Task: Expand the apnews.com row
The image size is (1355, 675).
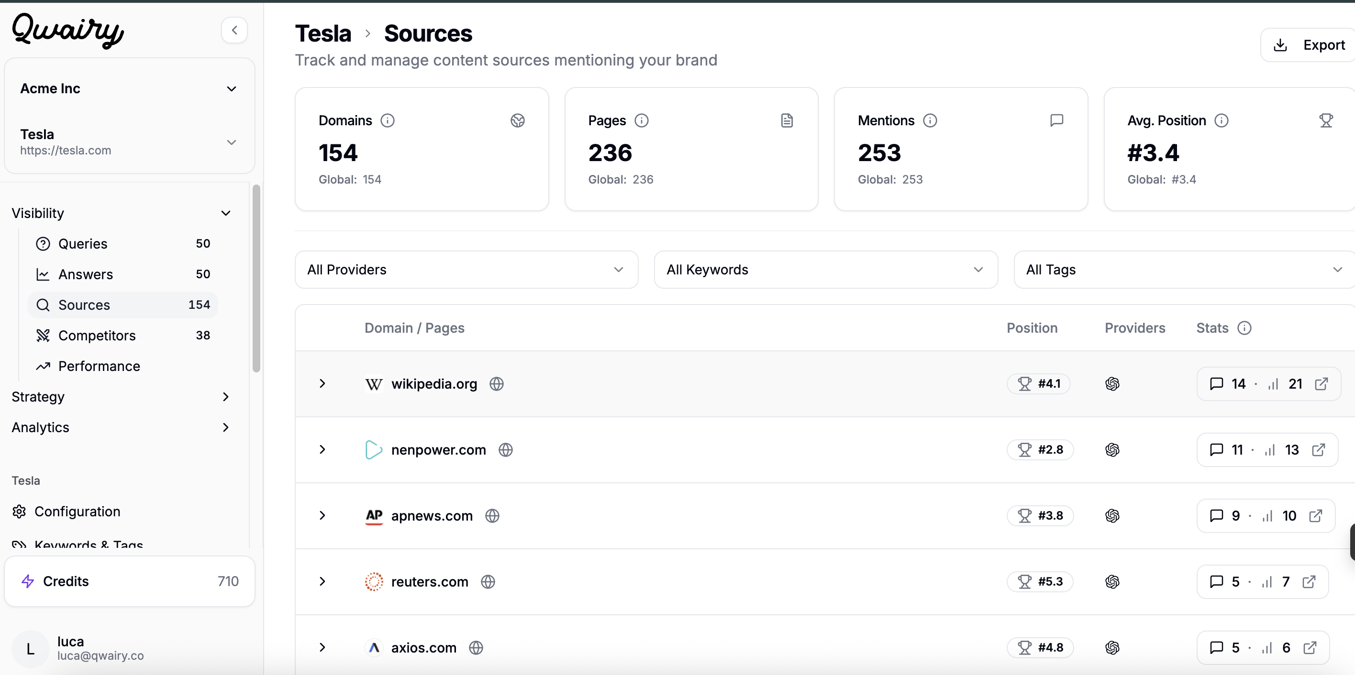Action: [322, 516]
